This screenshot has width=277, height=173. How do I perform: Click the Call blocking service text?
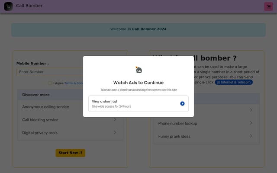(x=40, y=120)
